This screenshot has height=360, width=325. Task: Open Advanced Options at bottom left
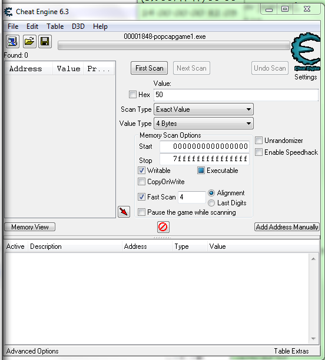[32, 351]
